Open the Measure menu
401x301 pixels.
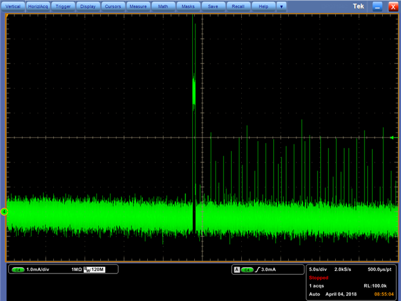(x=138, y=6)
